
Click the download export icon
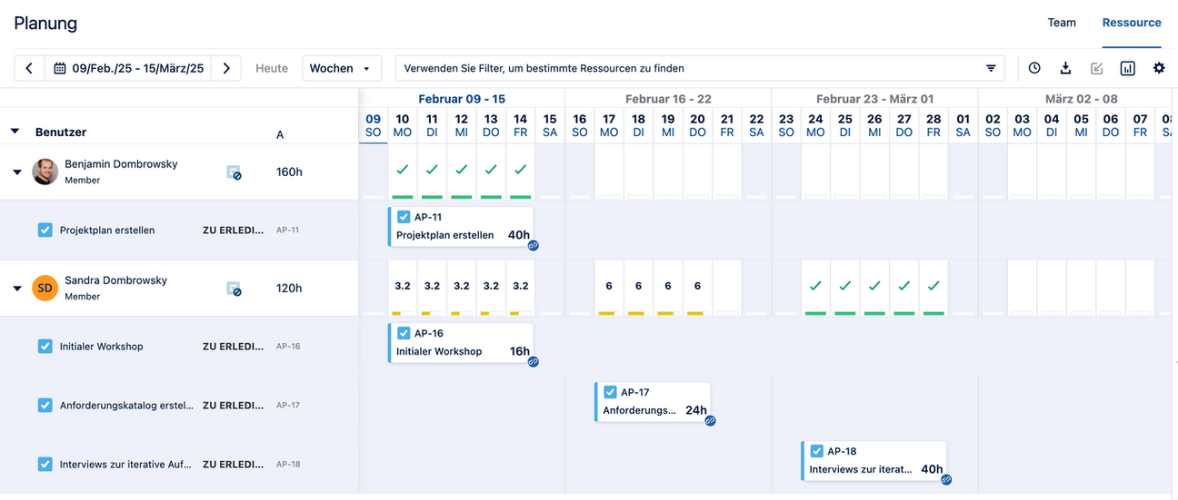[1065, 68]
